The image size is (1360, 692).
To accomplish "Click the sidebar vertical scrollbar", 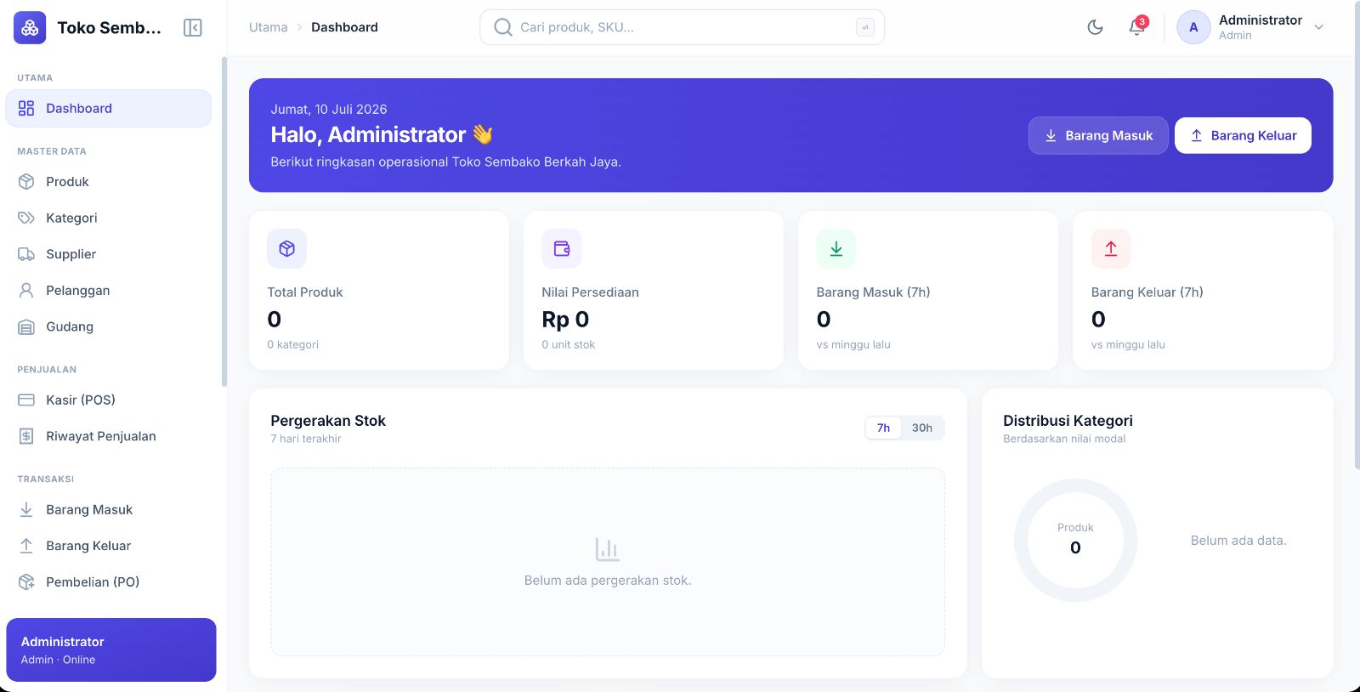I will [224, 221].
